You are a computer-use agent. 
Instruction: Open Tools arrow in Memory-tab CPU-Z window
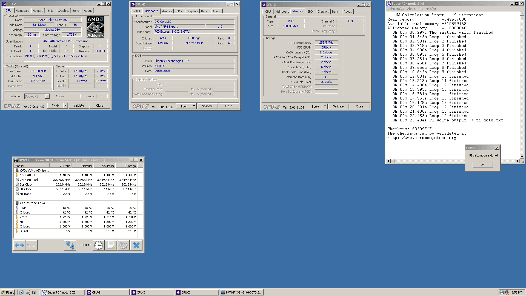[325, 106]
